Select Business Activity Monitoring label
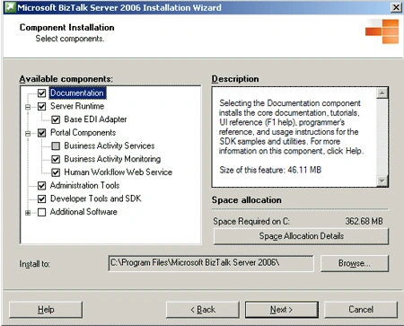Viewport: 404px width, 326px height. (x=112, y=159)
